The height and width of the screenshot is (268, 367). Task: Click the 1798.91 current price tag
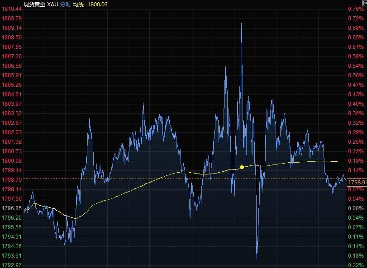point(357,182)
